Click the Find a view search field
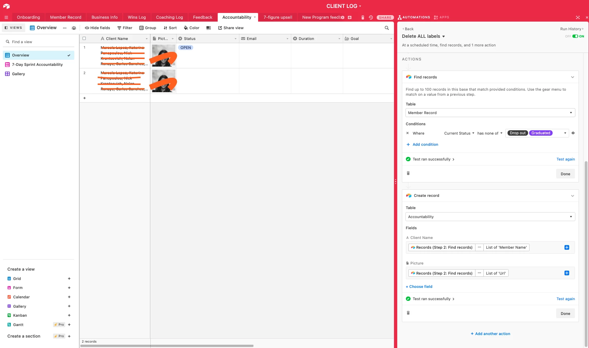The height and width of the screenshot is (348, 589). click(39, 42)
